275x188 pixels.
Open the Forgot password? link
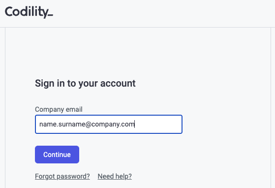click(x=62, y=176)
